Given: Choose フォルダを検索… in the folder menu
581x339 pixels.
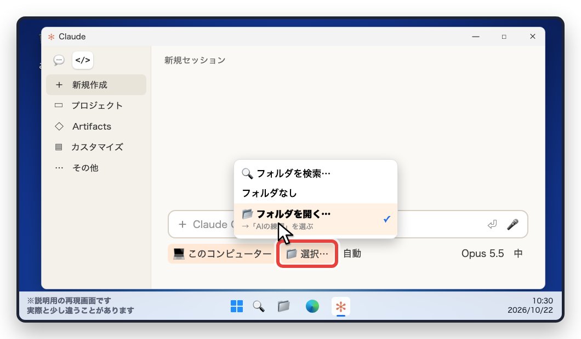Looking at the screenshot, I should [x=316, y=173].
